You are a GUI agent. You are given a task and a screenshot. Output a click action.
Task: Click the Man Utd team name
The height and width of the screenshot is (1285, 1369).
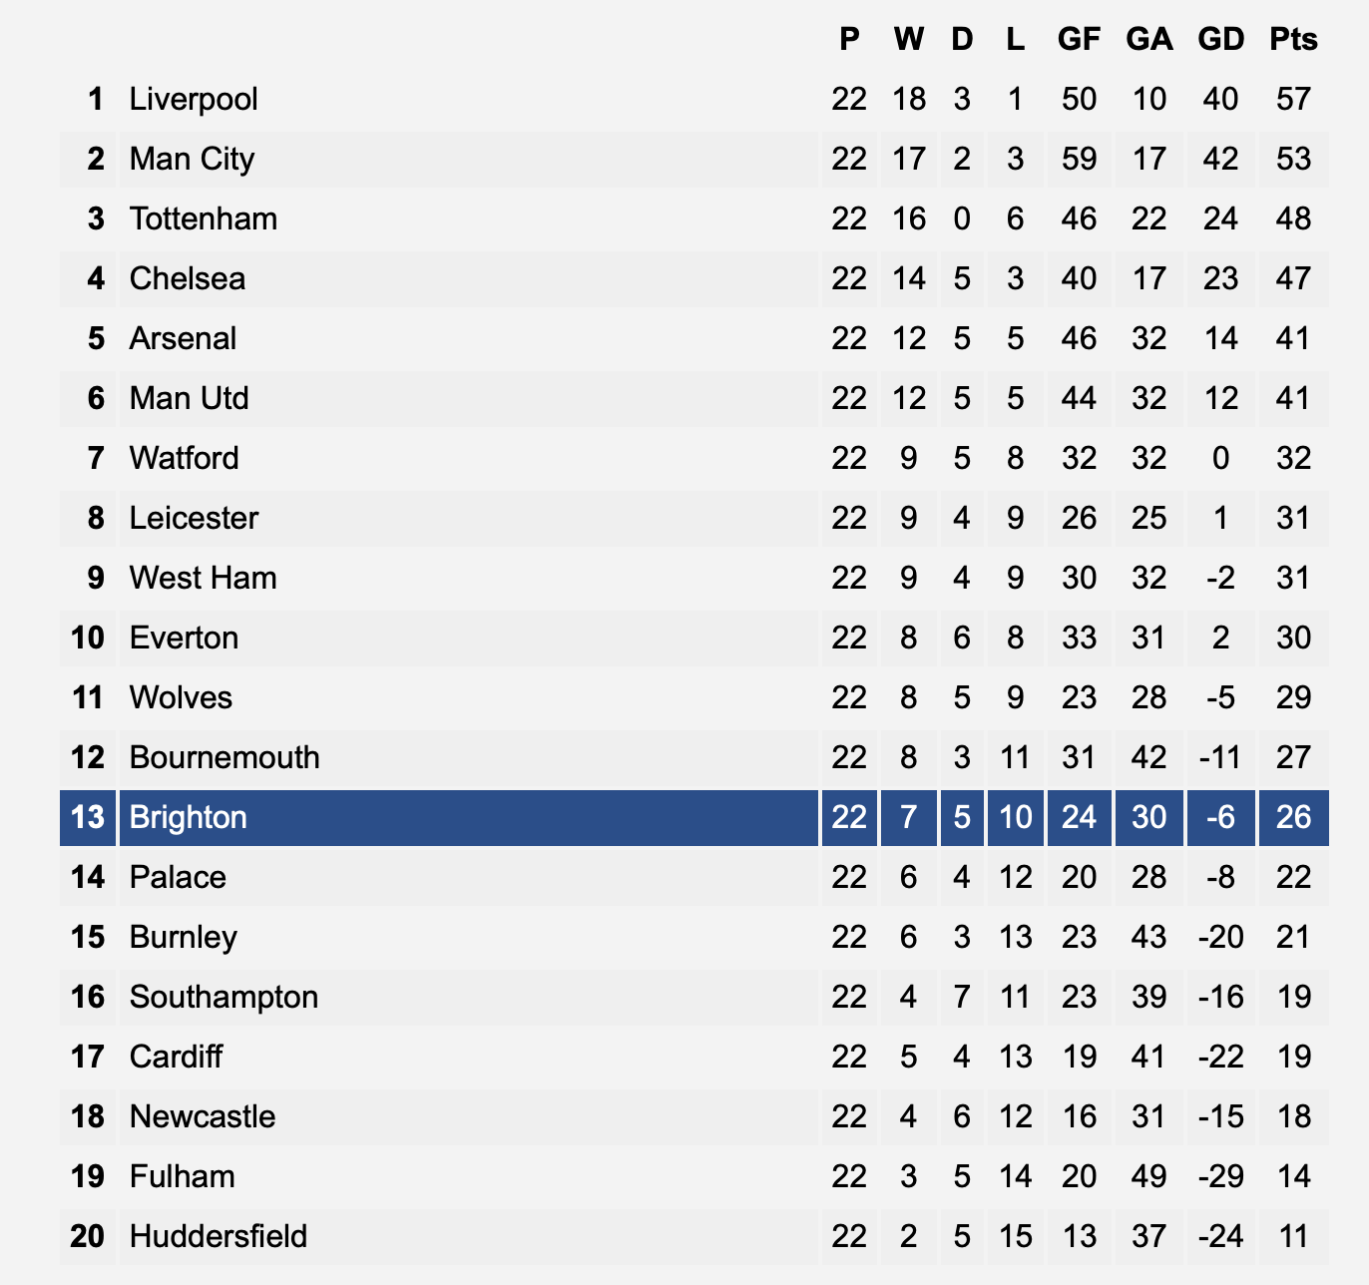coord(190,398)
